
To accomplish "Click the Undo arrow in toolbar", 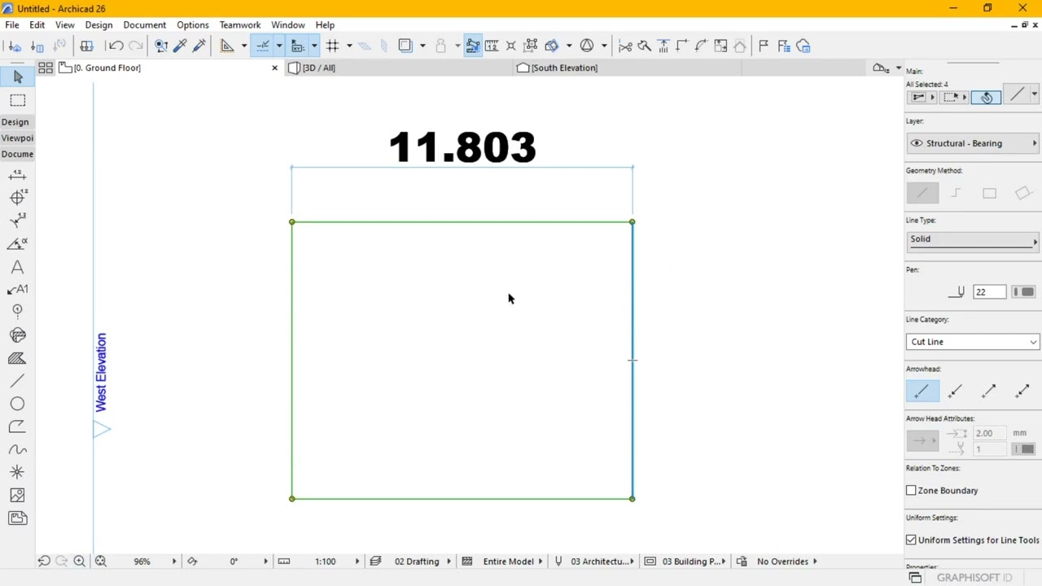I will click(116, 46).
